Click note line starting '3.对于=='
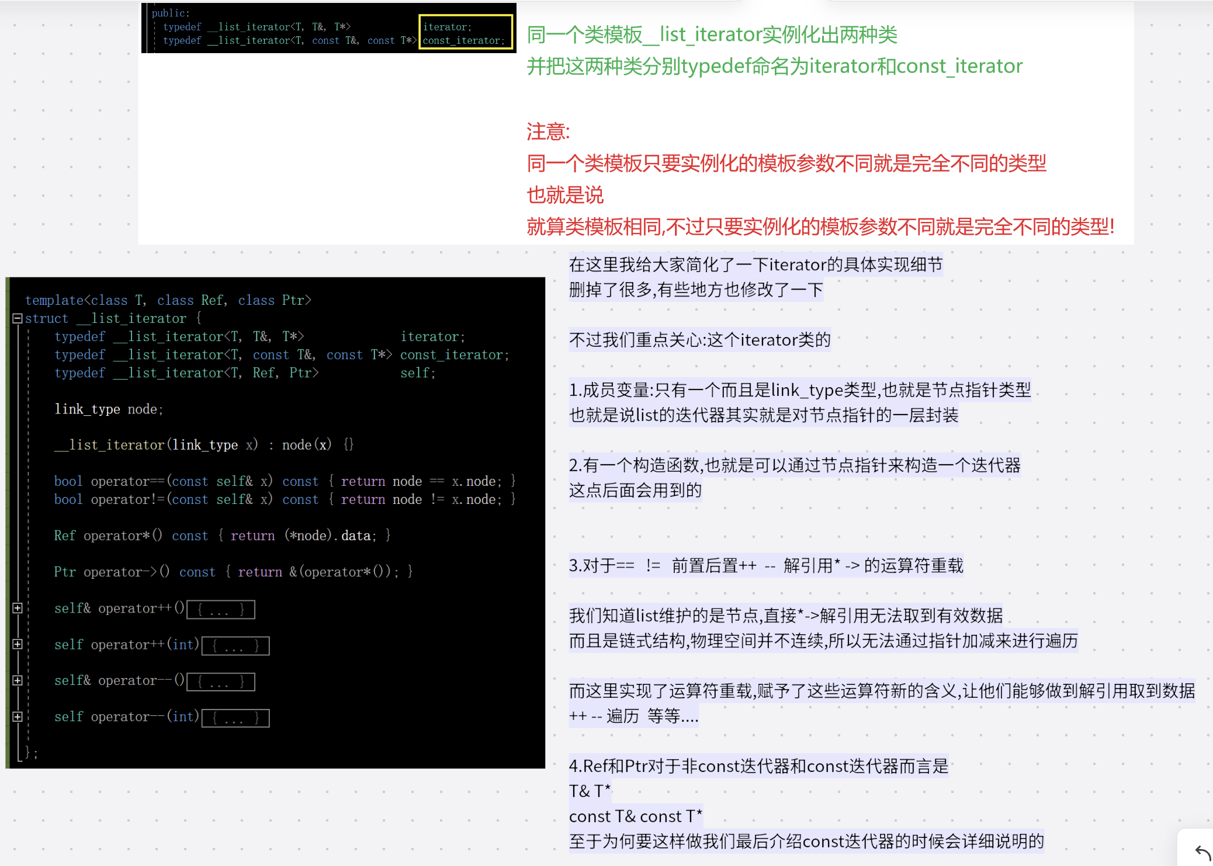The image size is (1213, 866). pyautogui.click(x=766, y=566)
